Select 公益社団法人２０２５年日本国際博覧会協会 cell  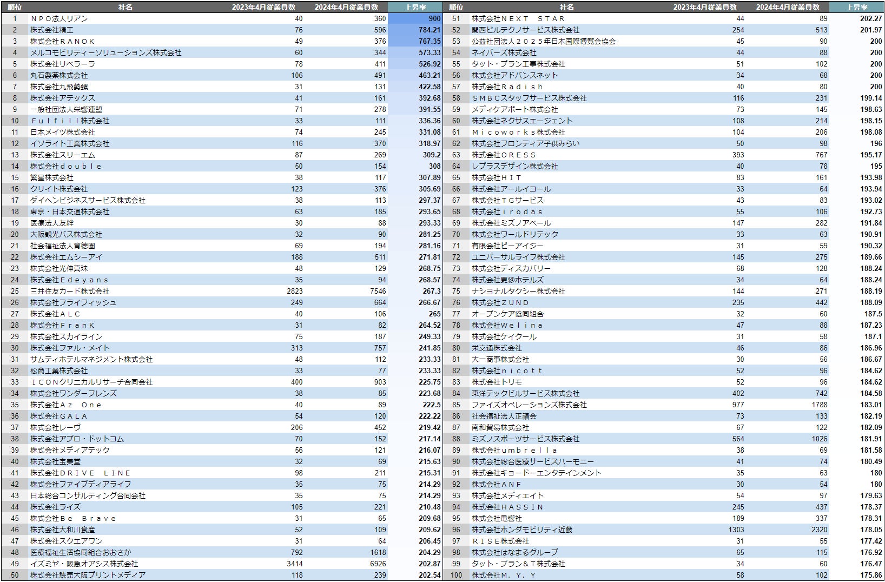(544, 41)
